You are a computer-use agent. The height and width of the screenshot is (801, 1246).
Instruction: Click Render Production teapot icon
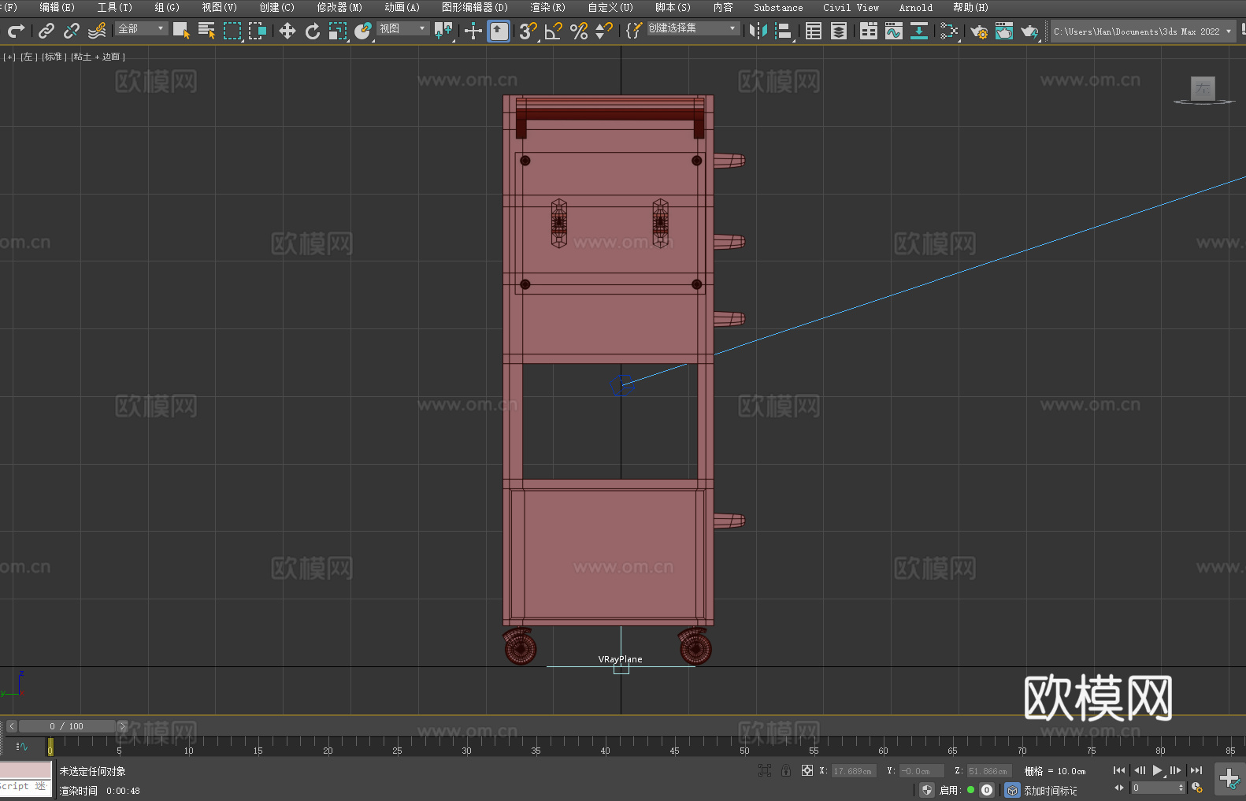tap(1029, 31)
